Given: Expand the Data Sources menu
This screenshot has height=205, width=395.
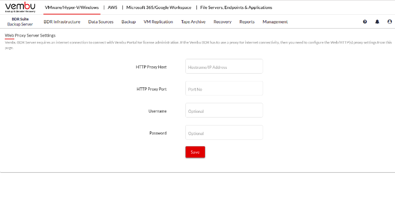Looking at the screenshot, I should pyautogui.click(x=101, y=22).
